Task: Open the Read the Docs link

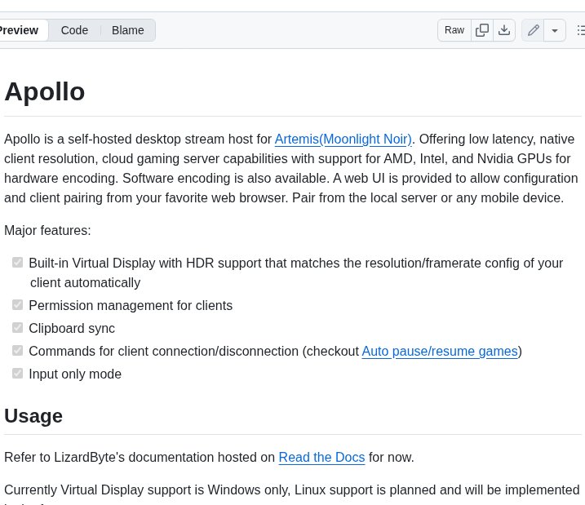Action: tap(321, 457)
